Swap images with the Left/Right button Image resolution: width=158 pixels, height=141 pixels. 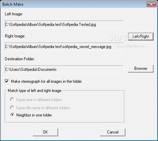coord(141,36)
